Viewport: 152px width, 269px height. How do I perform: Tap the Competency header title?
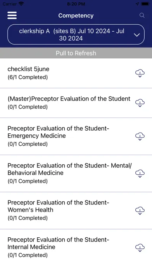[76, 15]
